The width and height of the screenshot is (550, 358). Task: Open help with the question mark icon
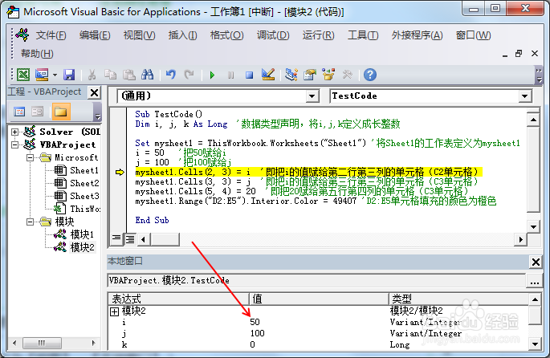pyautogui.click(x=370, y=75)
